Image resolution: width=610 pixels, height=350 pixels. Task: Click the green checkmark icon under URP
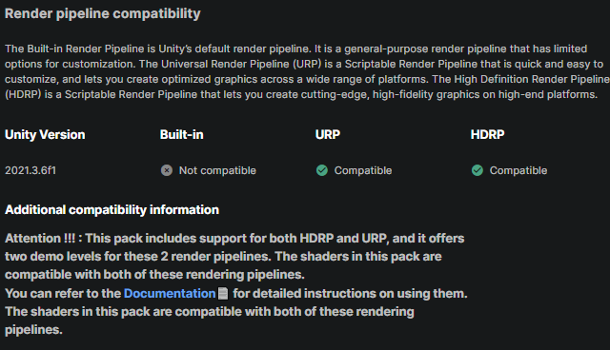point(322,170)
